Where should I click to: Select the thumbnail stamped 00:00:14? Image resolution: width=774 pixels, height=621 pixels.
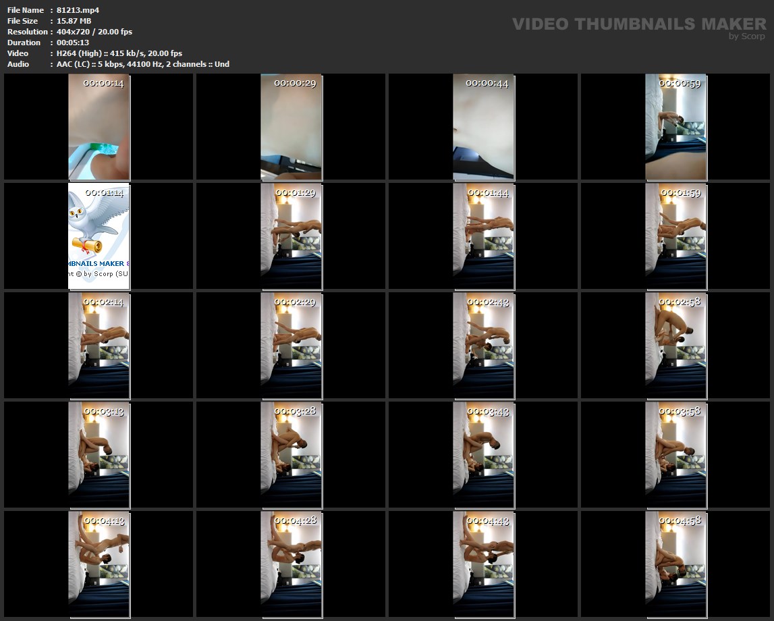click(99, 127)
